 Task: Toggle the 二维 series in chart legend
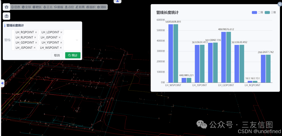(x=257, y=12)
